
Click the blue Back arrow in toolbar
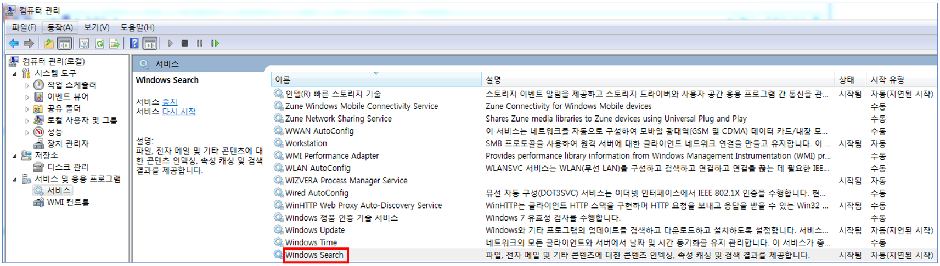14,43
